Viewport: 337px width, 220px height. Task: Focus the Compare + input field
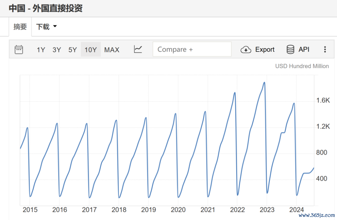(x=192, y=49)
